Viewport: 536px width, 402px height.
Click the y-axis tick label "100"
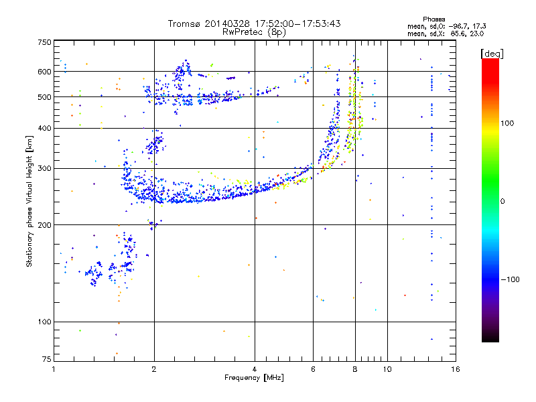[44, 322]
